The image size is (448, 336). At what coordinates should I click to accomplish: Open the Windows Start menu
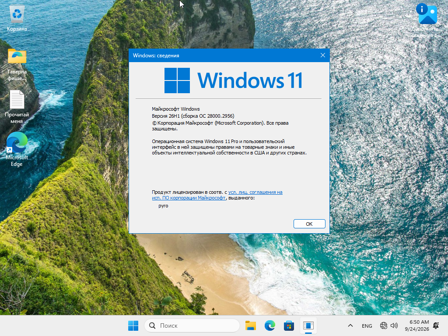click(x=133, y=325)
